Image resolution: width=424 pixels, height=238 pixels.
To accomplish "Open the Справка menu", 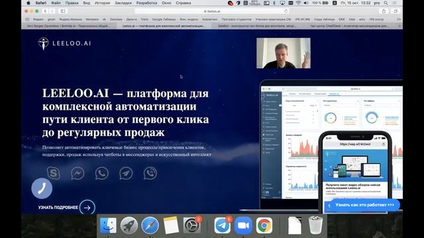I will [184, 3].
